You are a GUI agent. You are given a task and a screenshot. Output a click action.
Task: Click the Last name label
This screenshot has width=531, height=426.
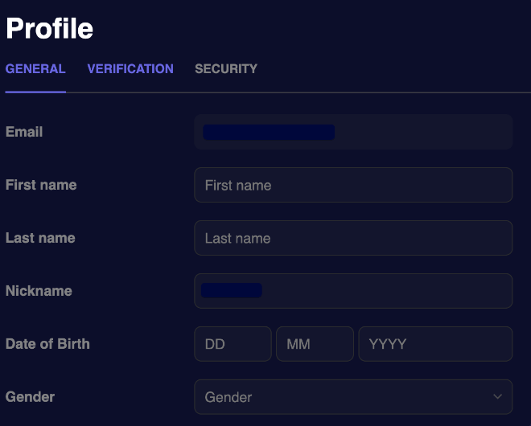click(x=40, y=238)
